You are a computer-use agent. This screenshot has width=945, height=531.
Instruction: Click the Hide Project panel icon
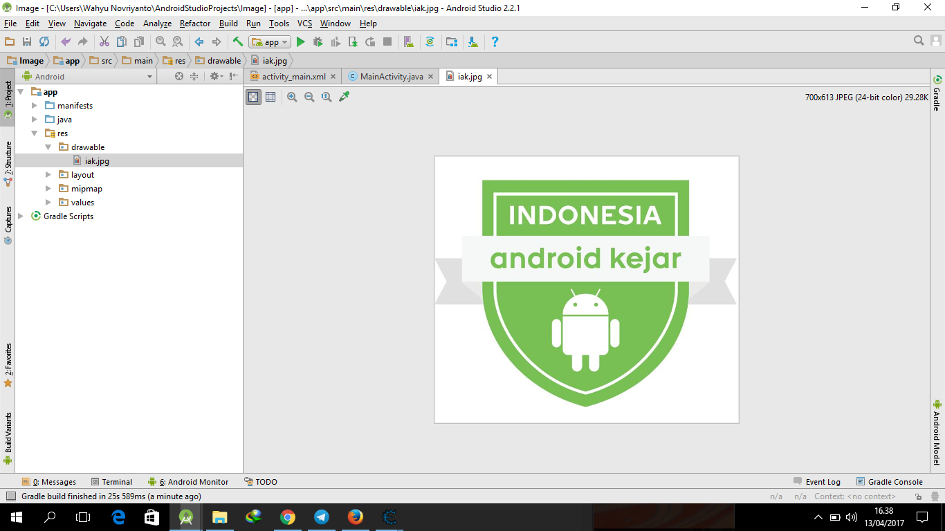pos(234,76)
